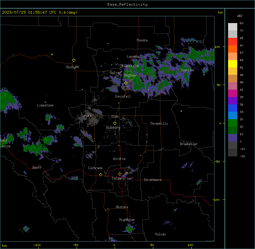
Task: Click the yellow diamond marker above RockyMH
Action: coord(74,60)
